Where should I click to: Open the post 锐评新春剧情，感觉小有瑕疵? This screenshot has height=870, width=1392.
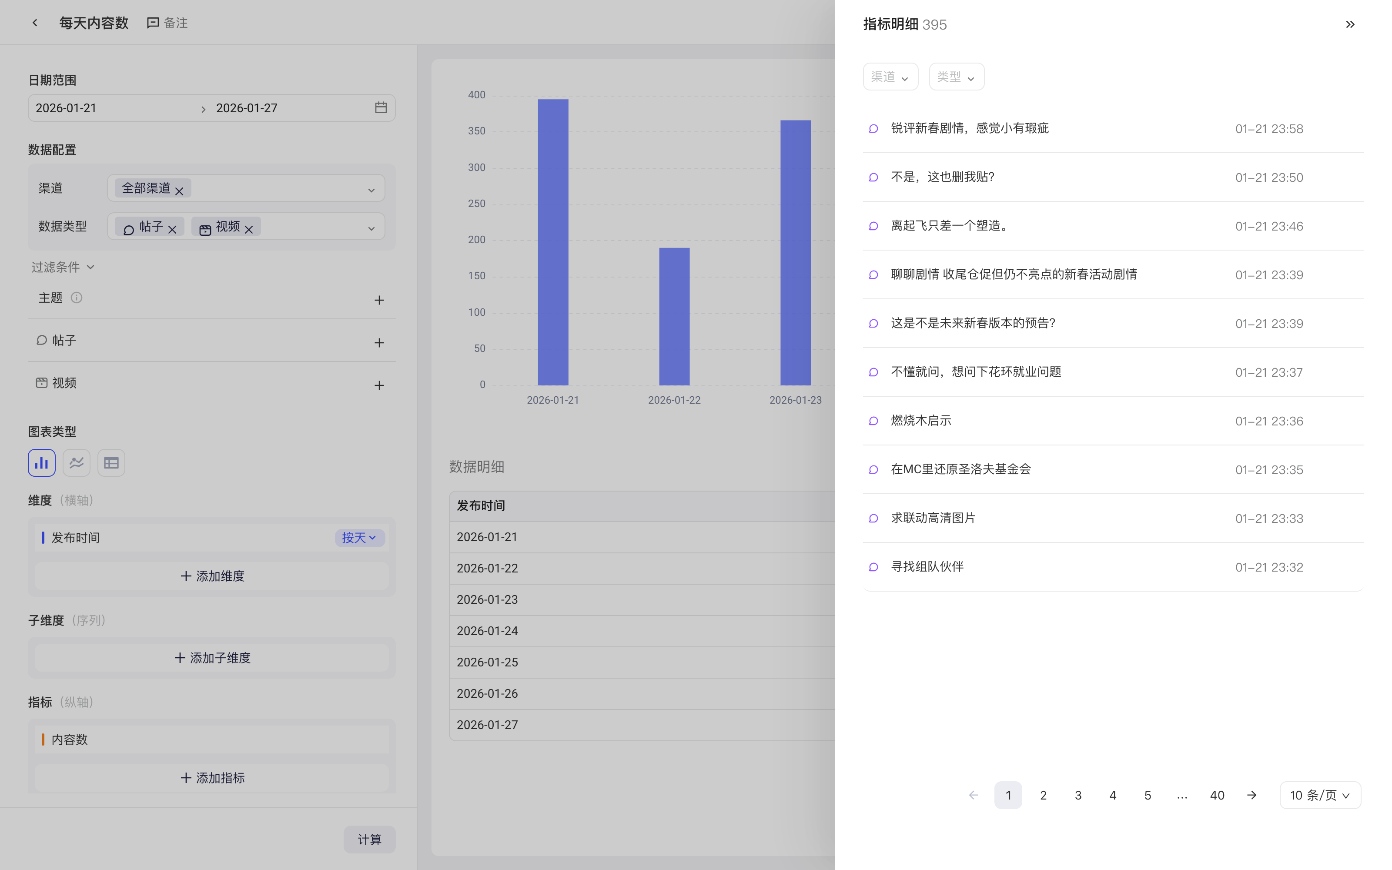tap(970, 128)
